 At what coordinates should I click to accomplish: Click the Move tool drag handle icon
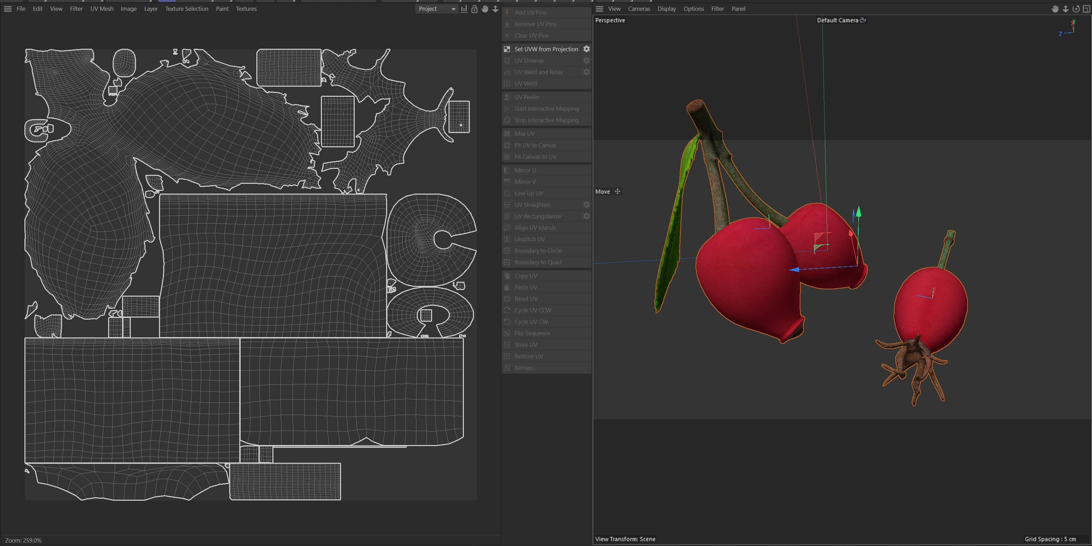[x=618, y=192]
